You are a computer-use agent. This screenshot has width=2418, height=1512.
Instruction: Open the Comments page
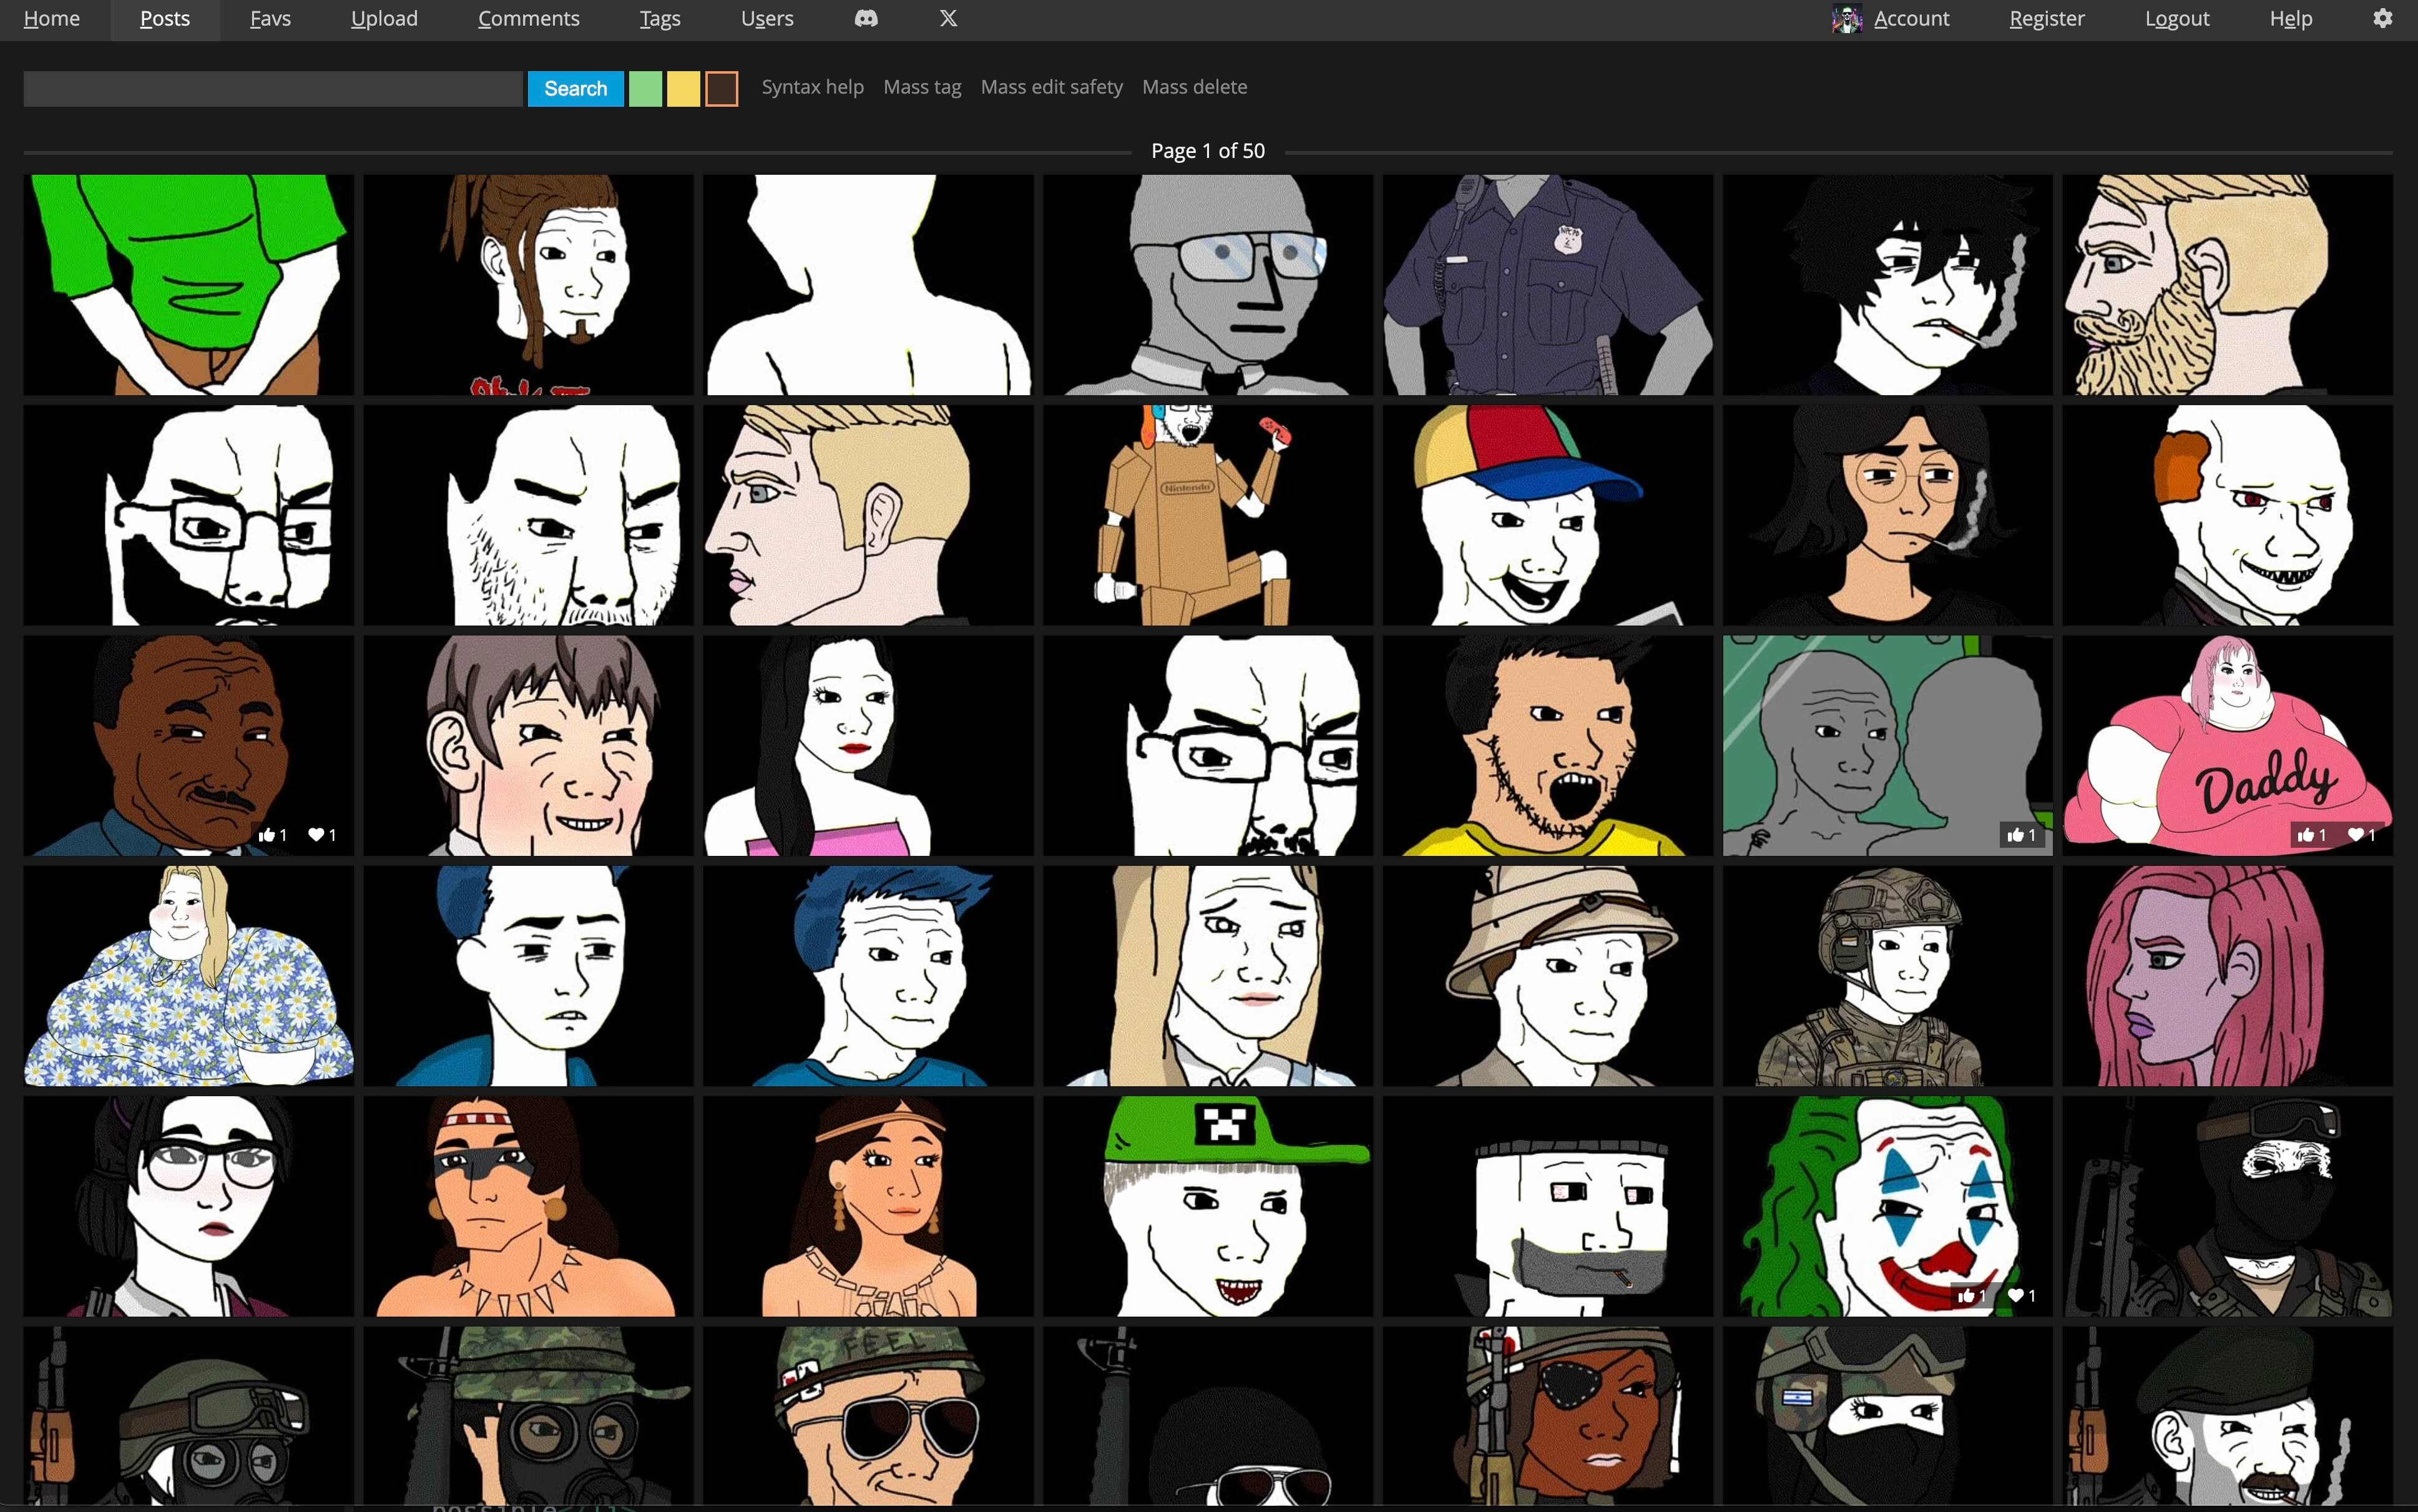point(528,19)
